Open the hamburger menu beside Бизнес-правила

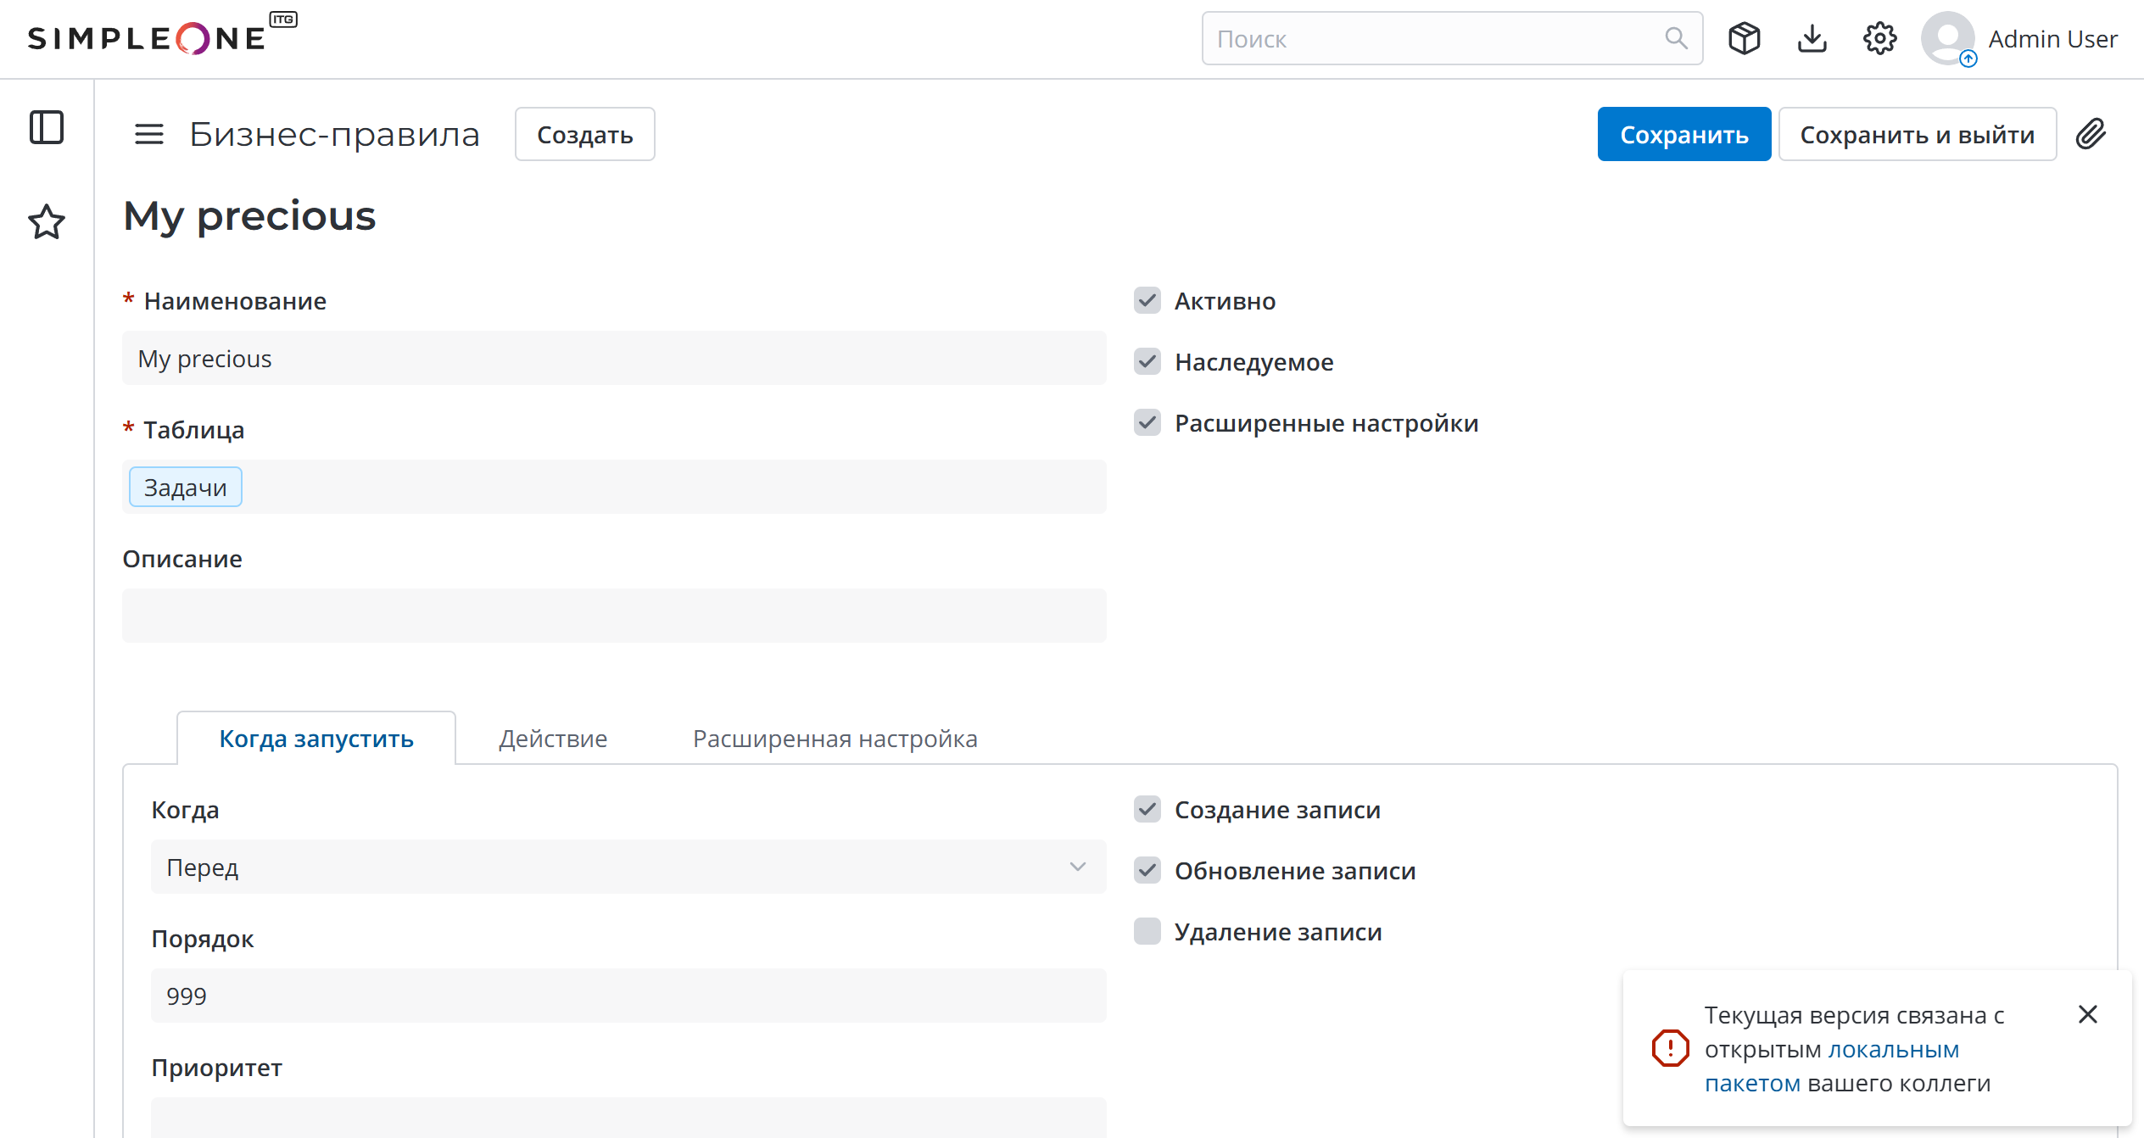[149, 134]
